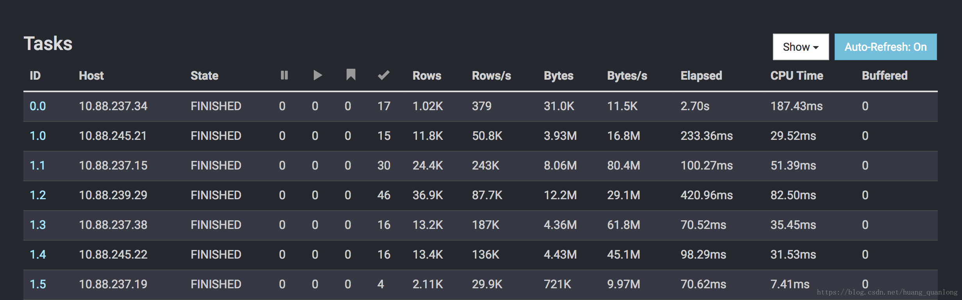Click the 420.96ms elapsed value
962x300 pixels.
coord(707,195)
